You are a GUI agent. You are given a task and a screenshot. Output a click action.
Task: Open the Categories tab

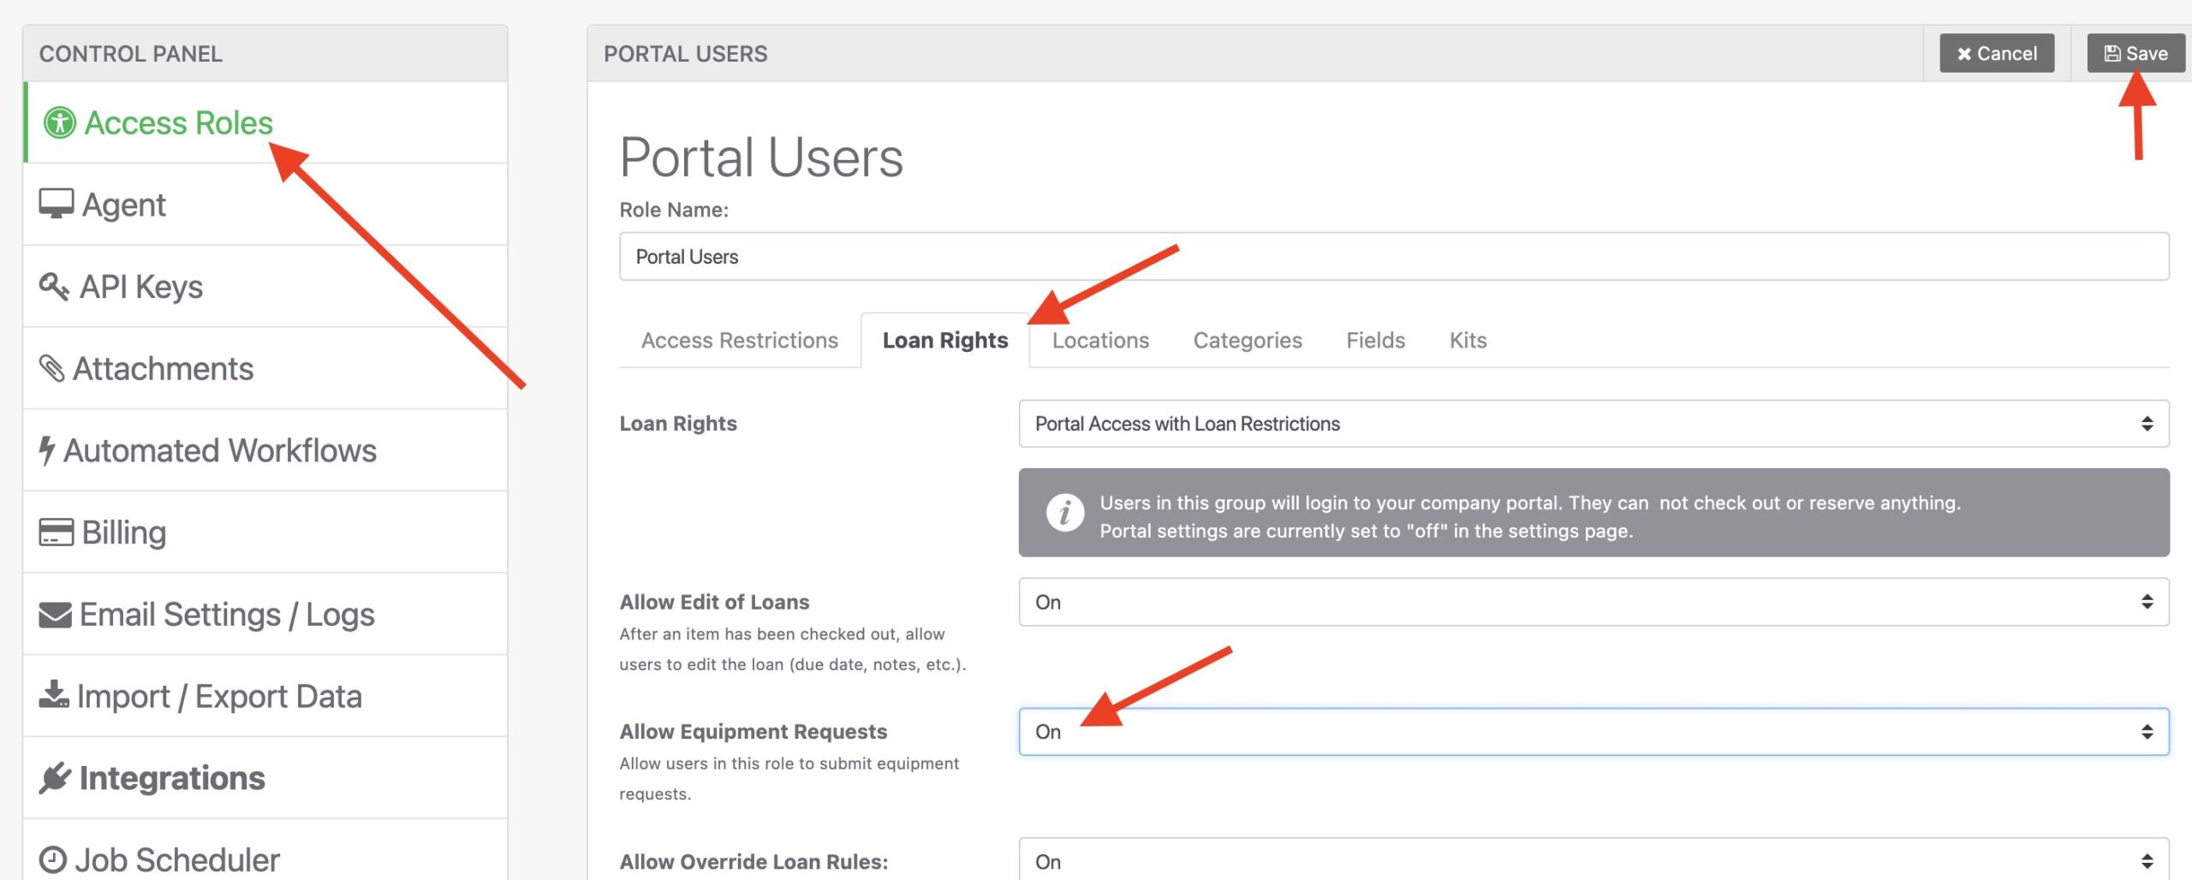1248,340
